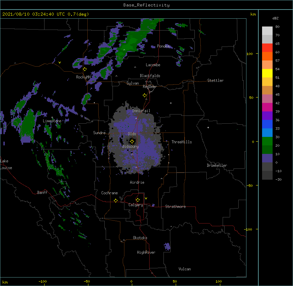Click the yellow V marker northeast of Calgary
The width and height of the screenshot is (293, 286).
coord(146,198)
